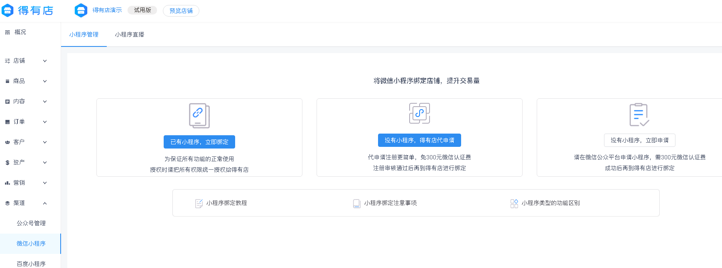Collapse the 渠道 menu chevron
Viewport: 722px width, 268px height.
coord(45,203)
